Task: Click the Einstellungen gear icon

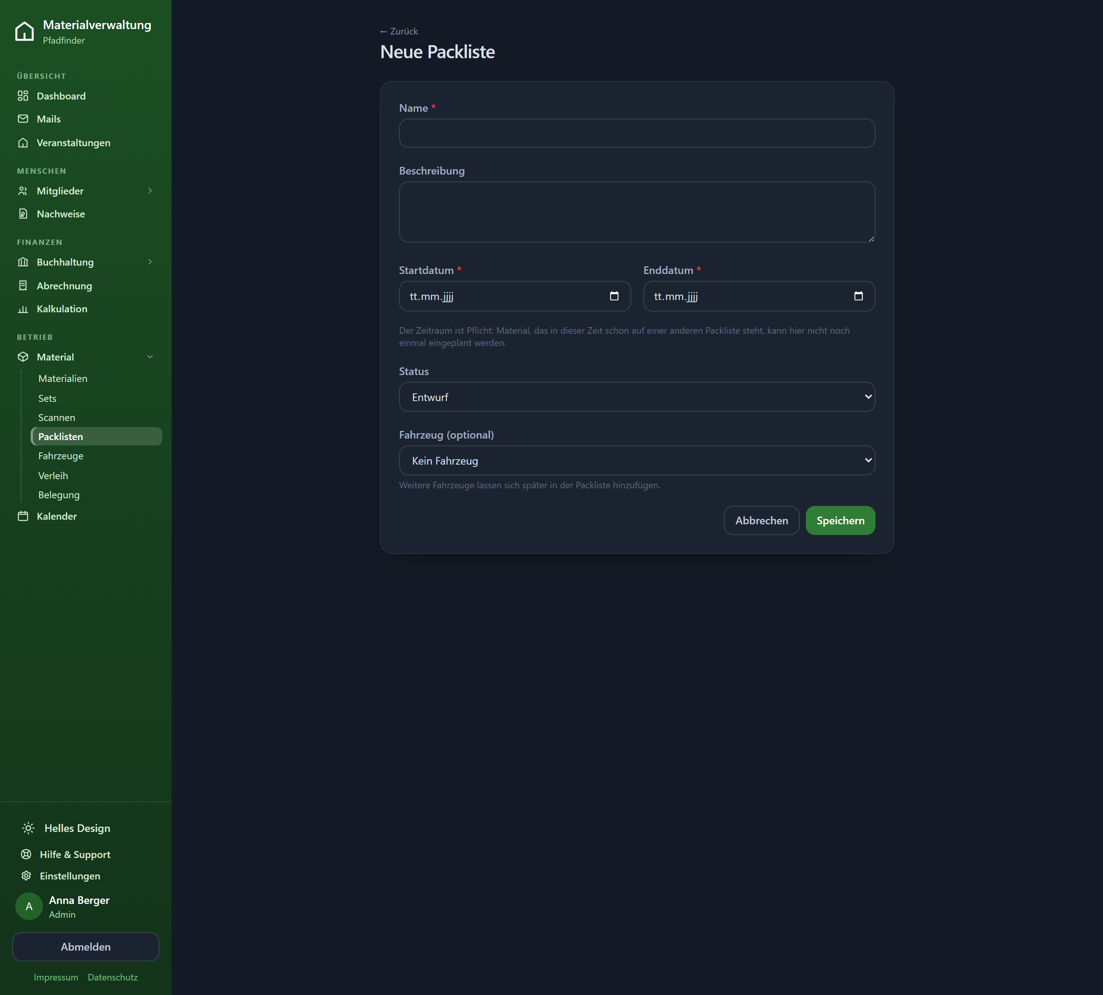Action: (26, 875)
